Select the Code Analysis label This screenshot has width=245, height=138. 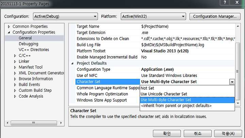pos(31,96)
